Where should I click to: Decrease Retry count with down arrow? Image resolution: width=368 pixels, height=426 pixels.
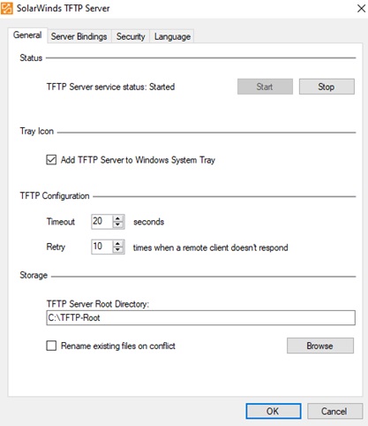point(118,250)
